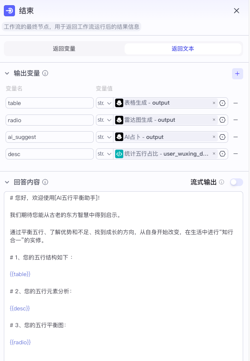Edit the table variable name field

pos(49,103)
